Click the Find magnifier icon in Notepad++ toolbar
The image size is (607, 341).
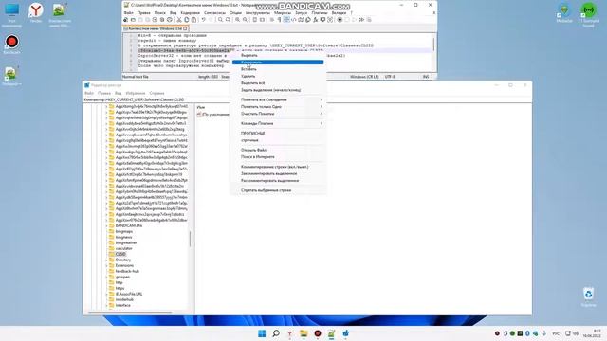220,20
